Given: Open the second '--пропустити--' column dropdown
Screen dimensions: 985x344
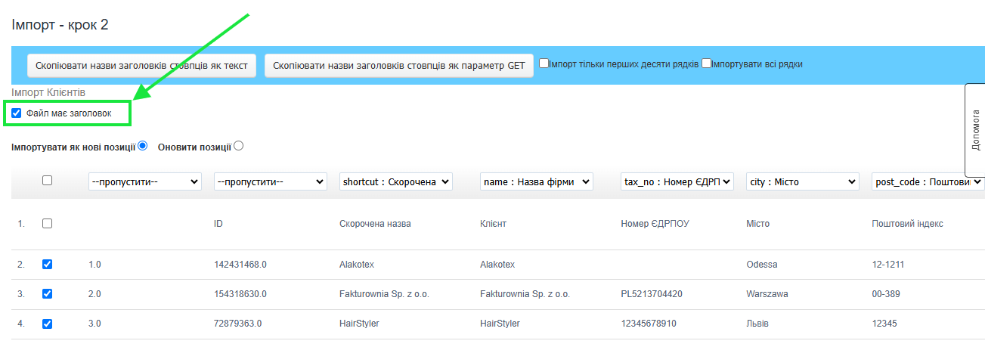Looking at the screenshot, I should (x=270, y=181).
